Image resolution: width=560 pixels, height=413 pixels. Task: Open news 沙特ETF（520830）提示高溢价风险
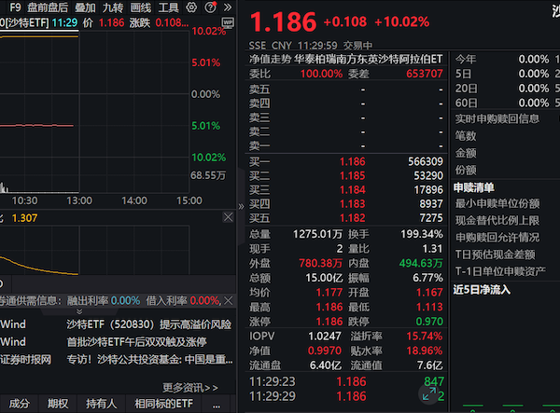(149, 324)
